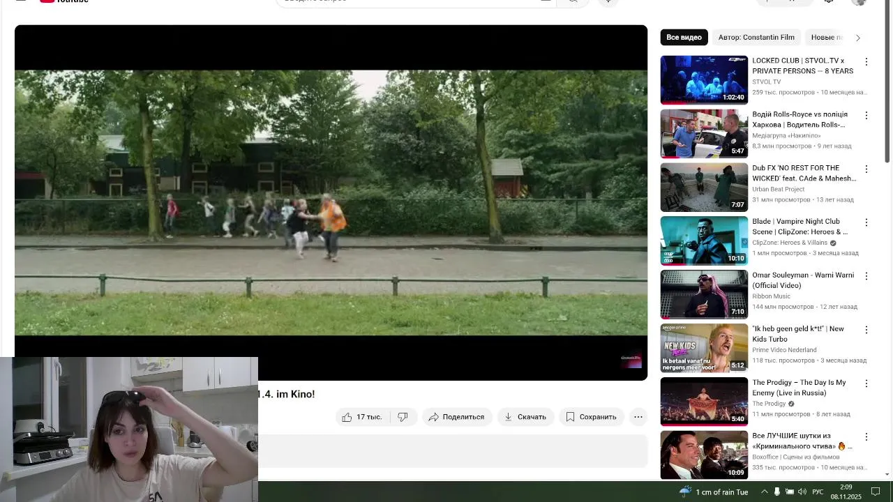
Task: Click the Скачать download button
Action: tap(525, 417)
